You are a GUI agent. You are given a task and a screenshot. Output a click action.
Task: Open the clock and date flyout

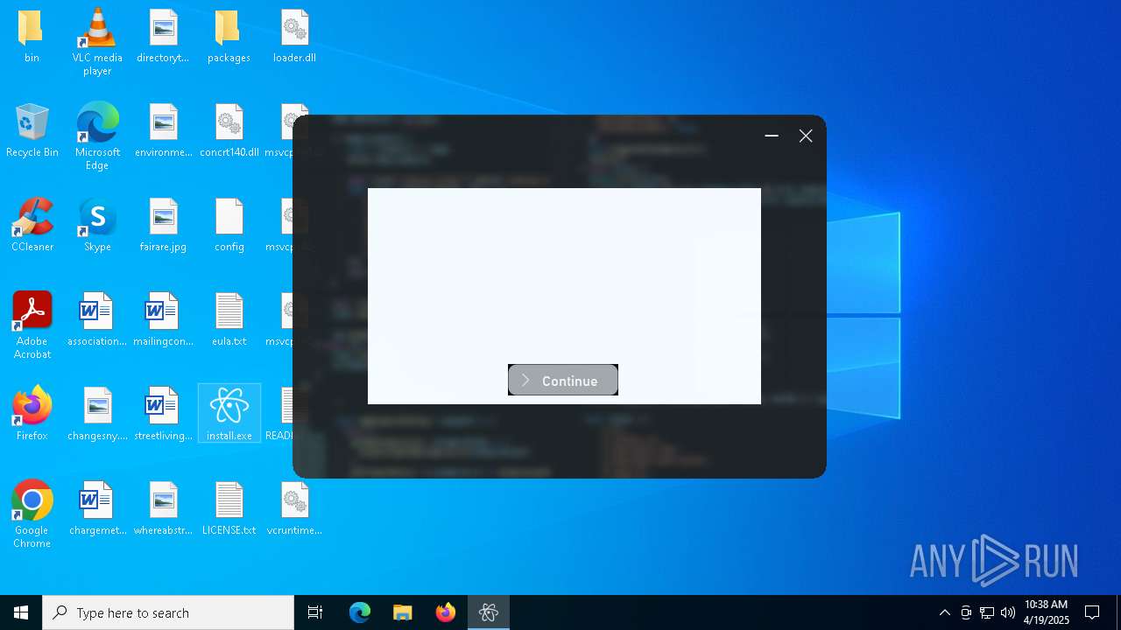[x=1047, y=612]
